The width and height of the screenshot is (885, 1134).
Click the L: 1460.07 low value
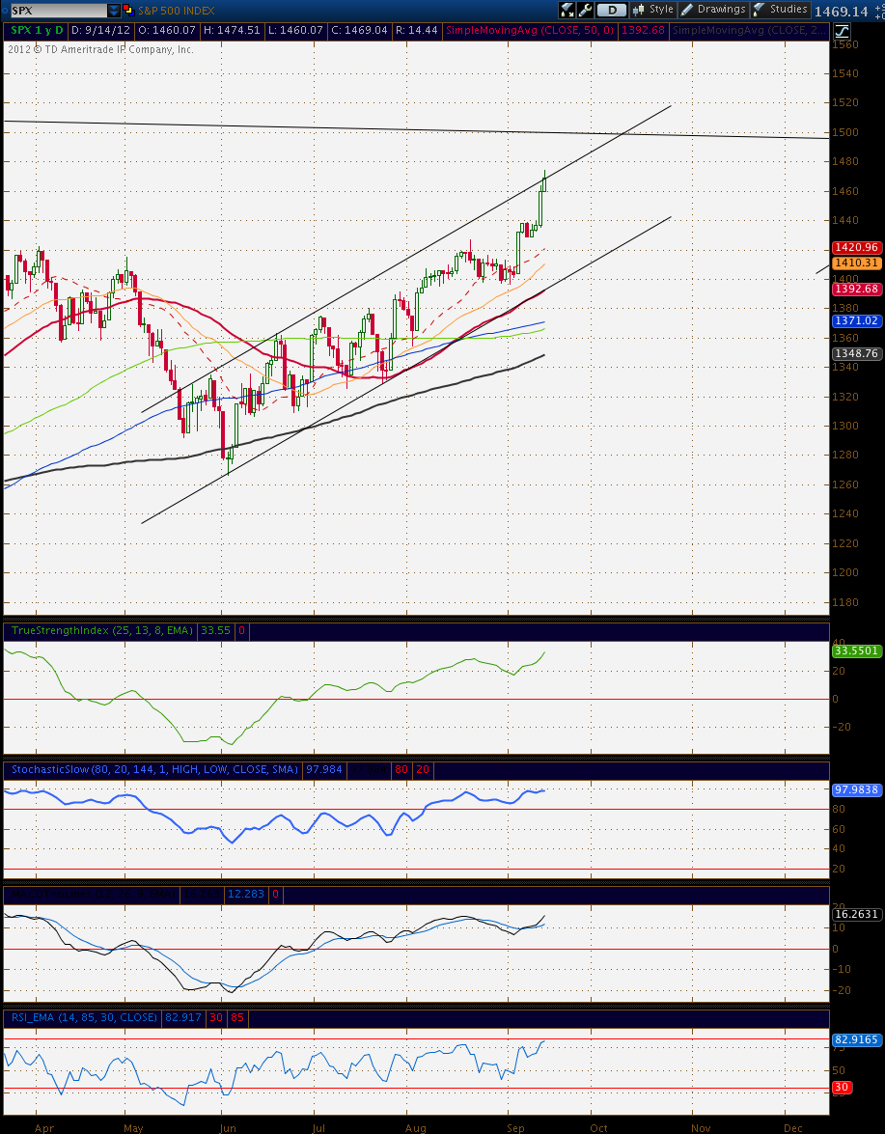(295, 30)
